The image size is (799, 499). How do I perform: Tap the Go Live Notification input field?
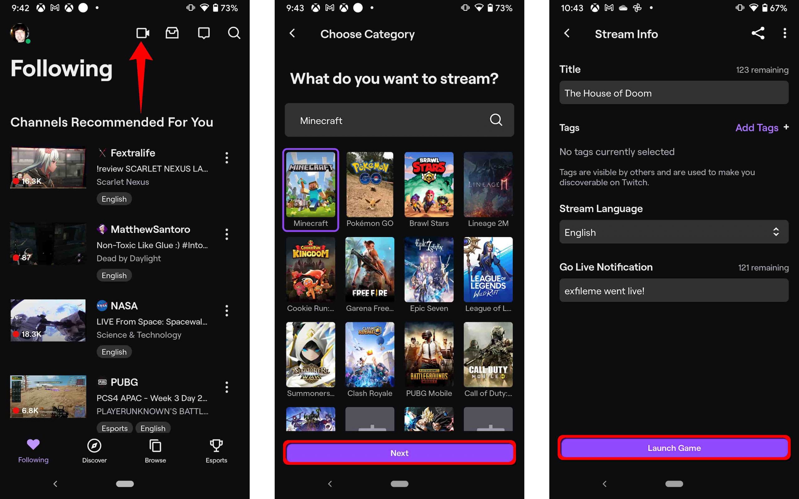point(674,291)
